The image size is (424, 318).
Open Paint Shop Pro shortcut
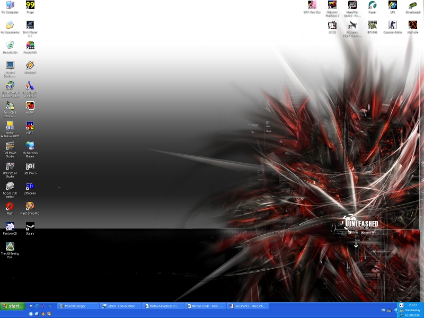(30, 206)
